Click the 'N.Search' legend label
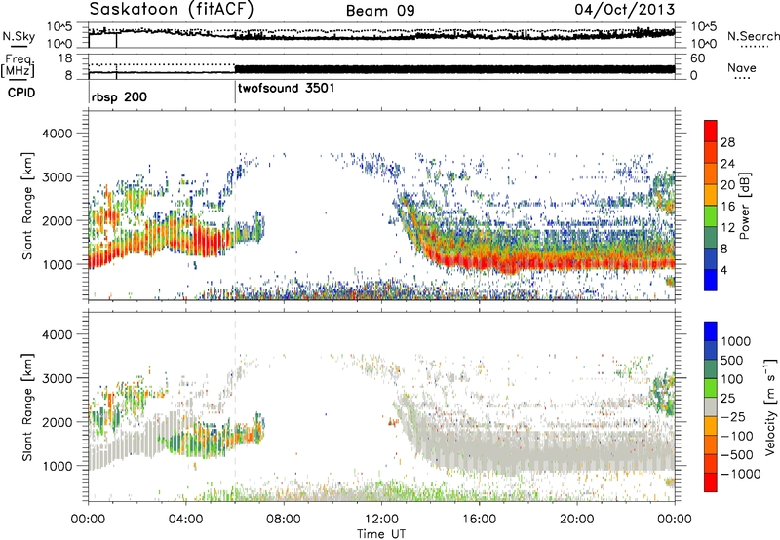This screenshot has height=540, width=780. [x=753, y=36]
